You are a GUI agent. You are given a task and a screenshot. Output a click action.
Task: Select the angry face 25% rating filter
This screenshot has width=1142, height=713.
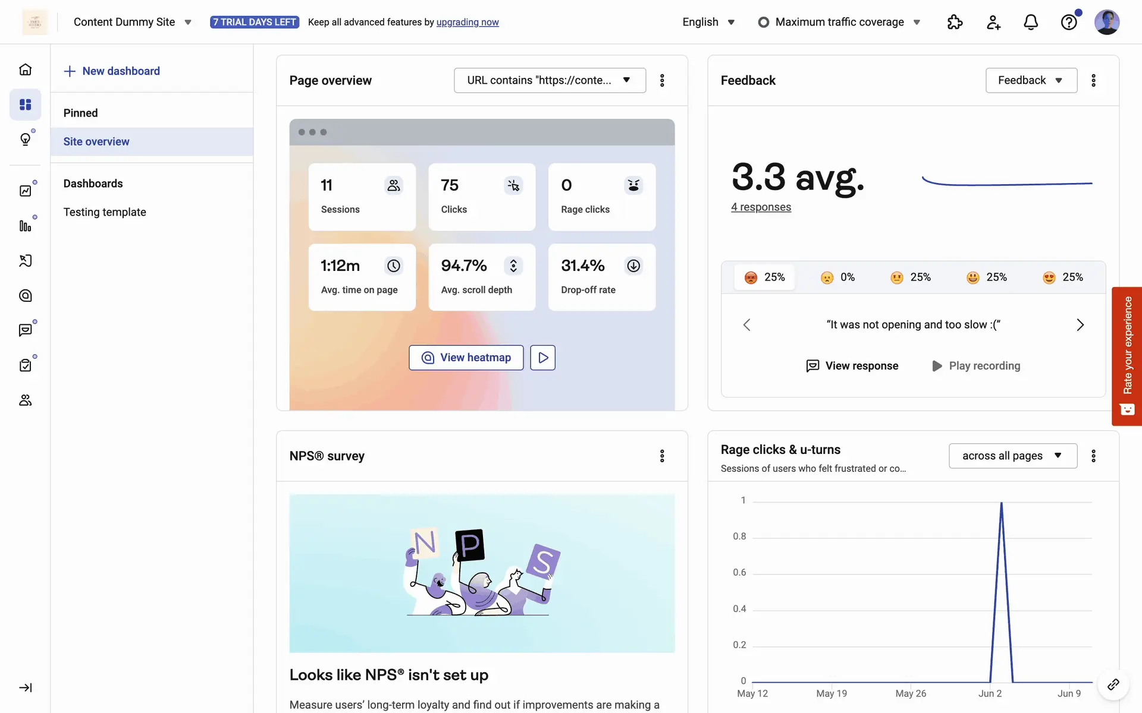[x=764, y=277]
